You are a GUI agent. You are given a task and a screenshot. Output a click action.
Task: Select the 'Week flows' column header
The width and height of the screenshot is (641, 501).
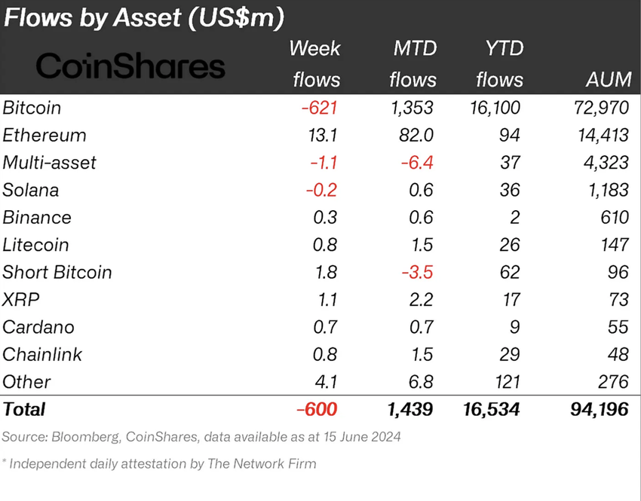315,64
